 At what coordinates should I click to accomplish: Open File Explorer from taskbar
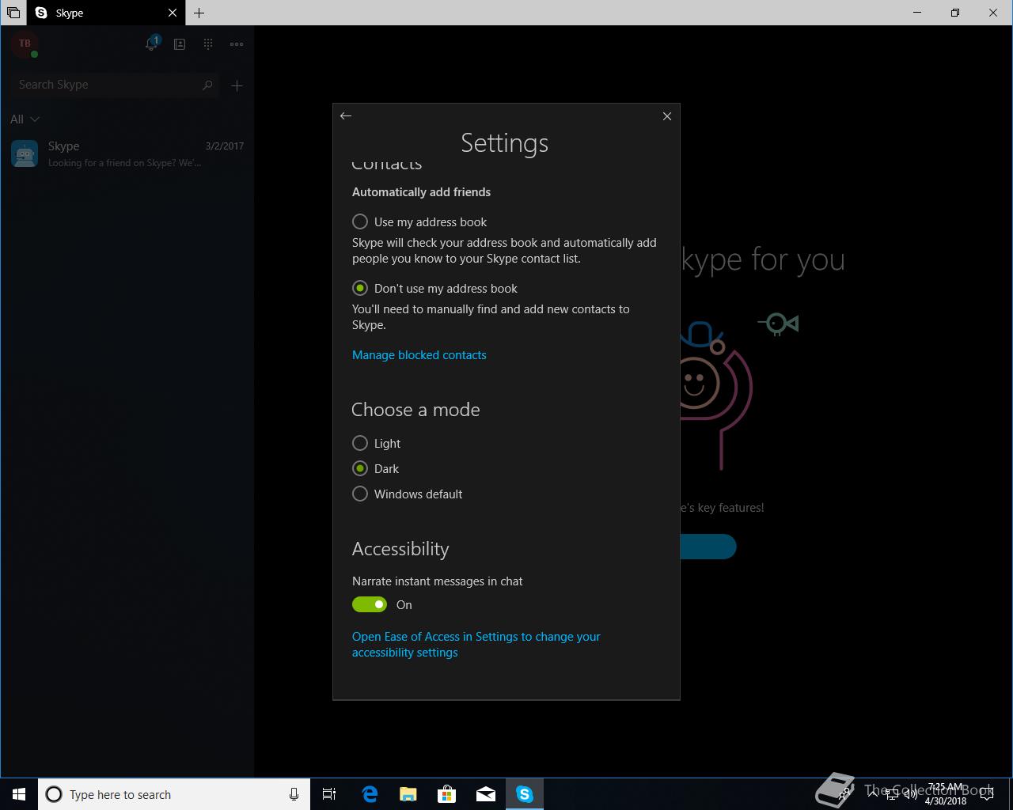(408, 794)
